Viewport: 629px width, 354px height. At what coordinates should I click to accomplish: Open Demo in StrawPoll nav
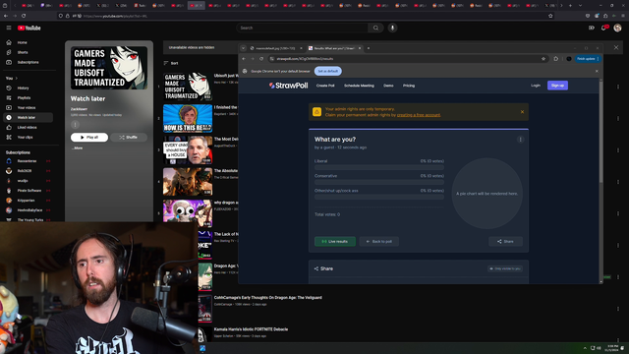click(x=388, y=86)
